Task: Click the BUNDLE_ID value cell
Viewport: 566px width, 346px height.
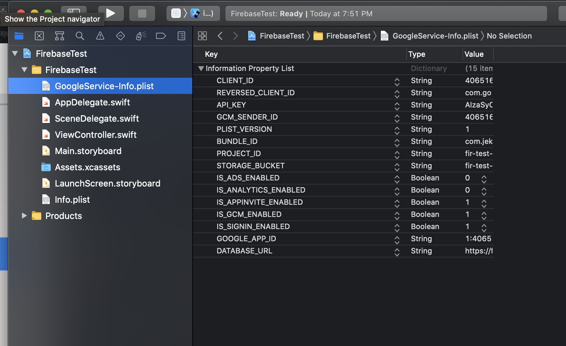Action: [479, 141]
